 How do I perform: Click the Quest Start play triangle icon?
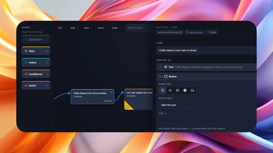(x=26, y=39)
